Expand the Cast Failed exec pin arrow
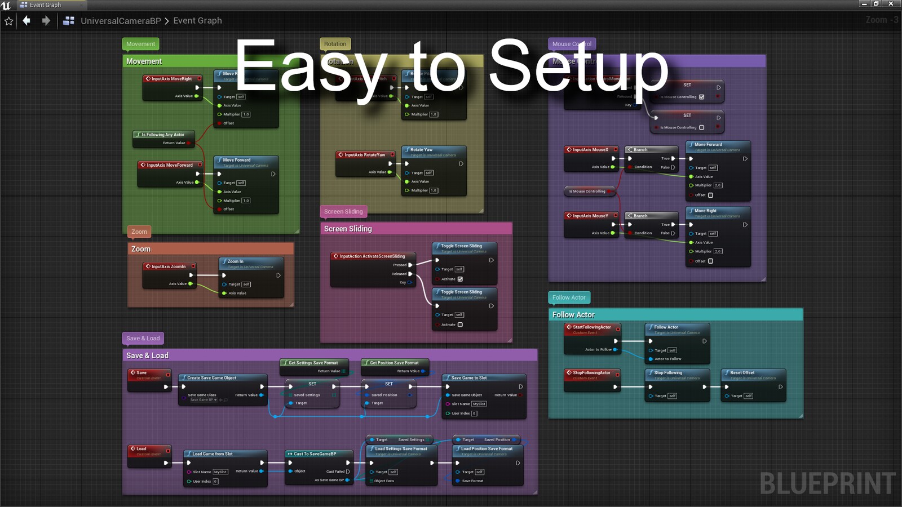The width and height of the screenshot is (902, 507). [x=348, y=472]
